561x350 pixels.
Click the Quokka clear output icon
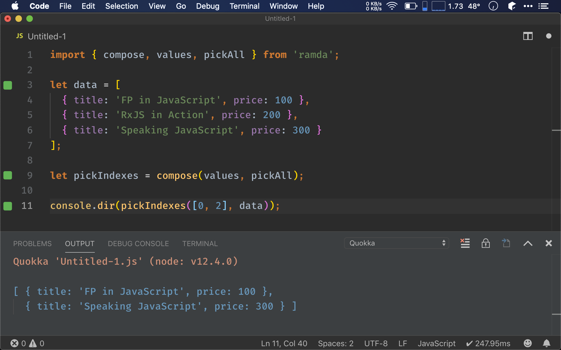tap(465, 243)
